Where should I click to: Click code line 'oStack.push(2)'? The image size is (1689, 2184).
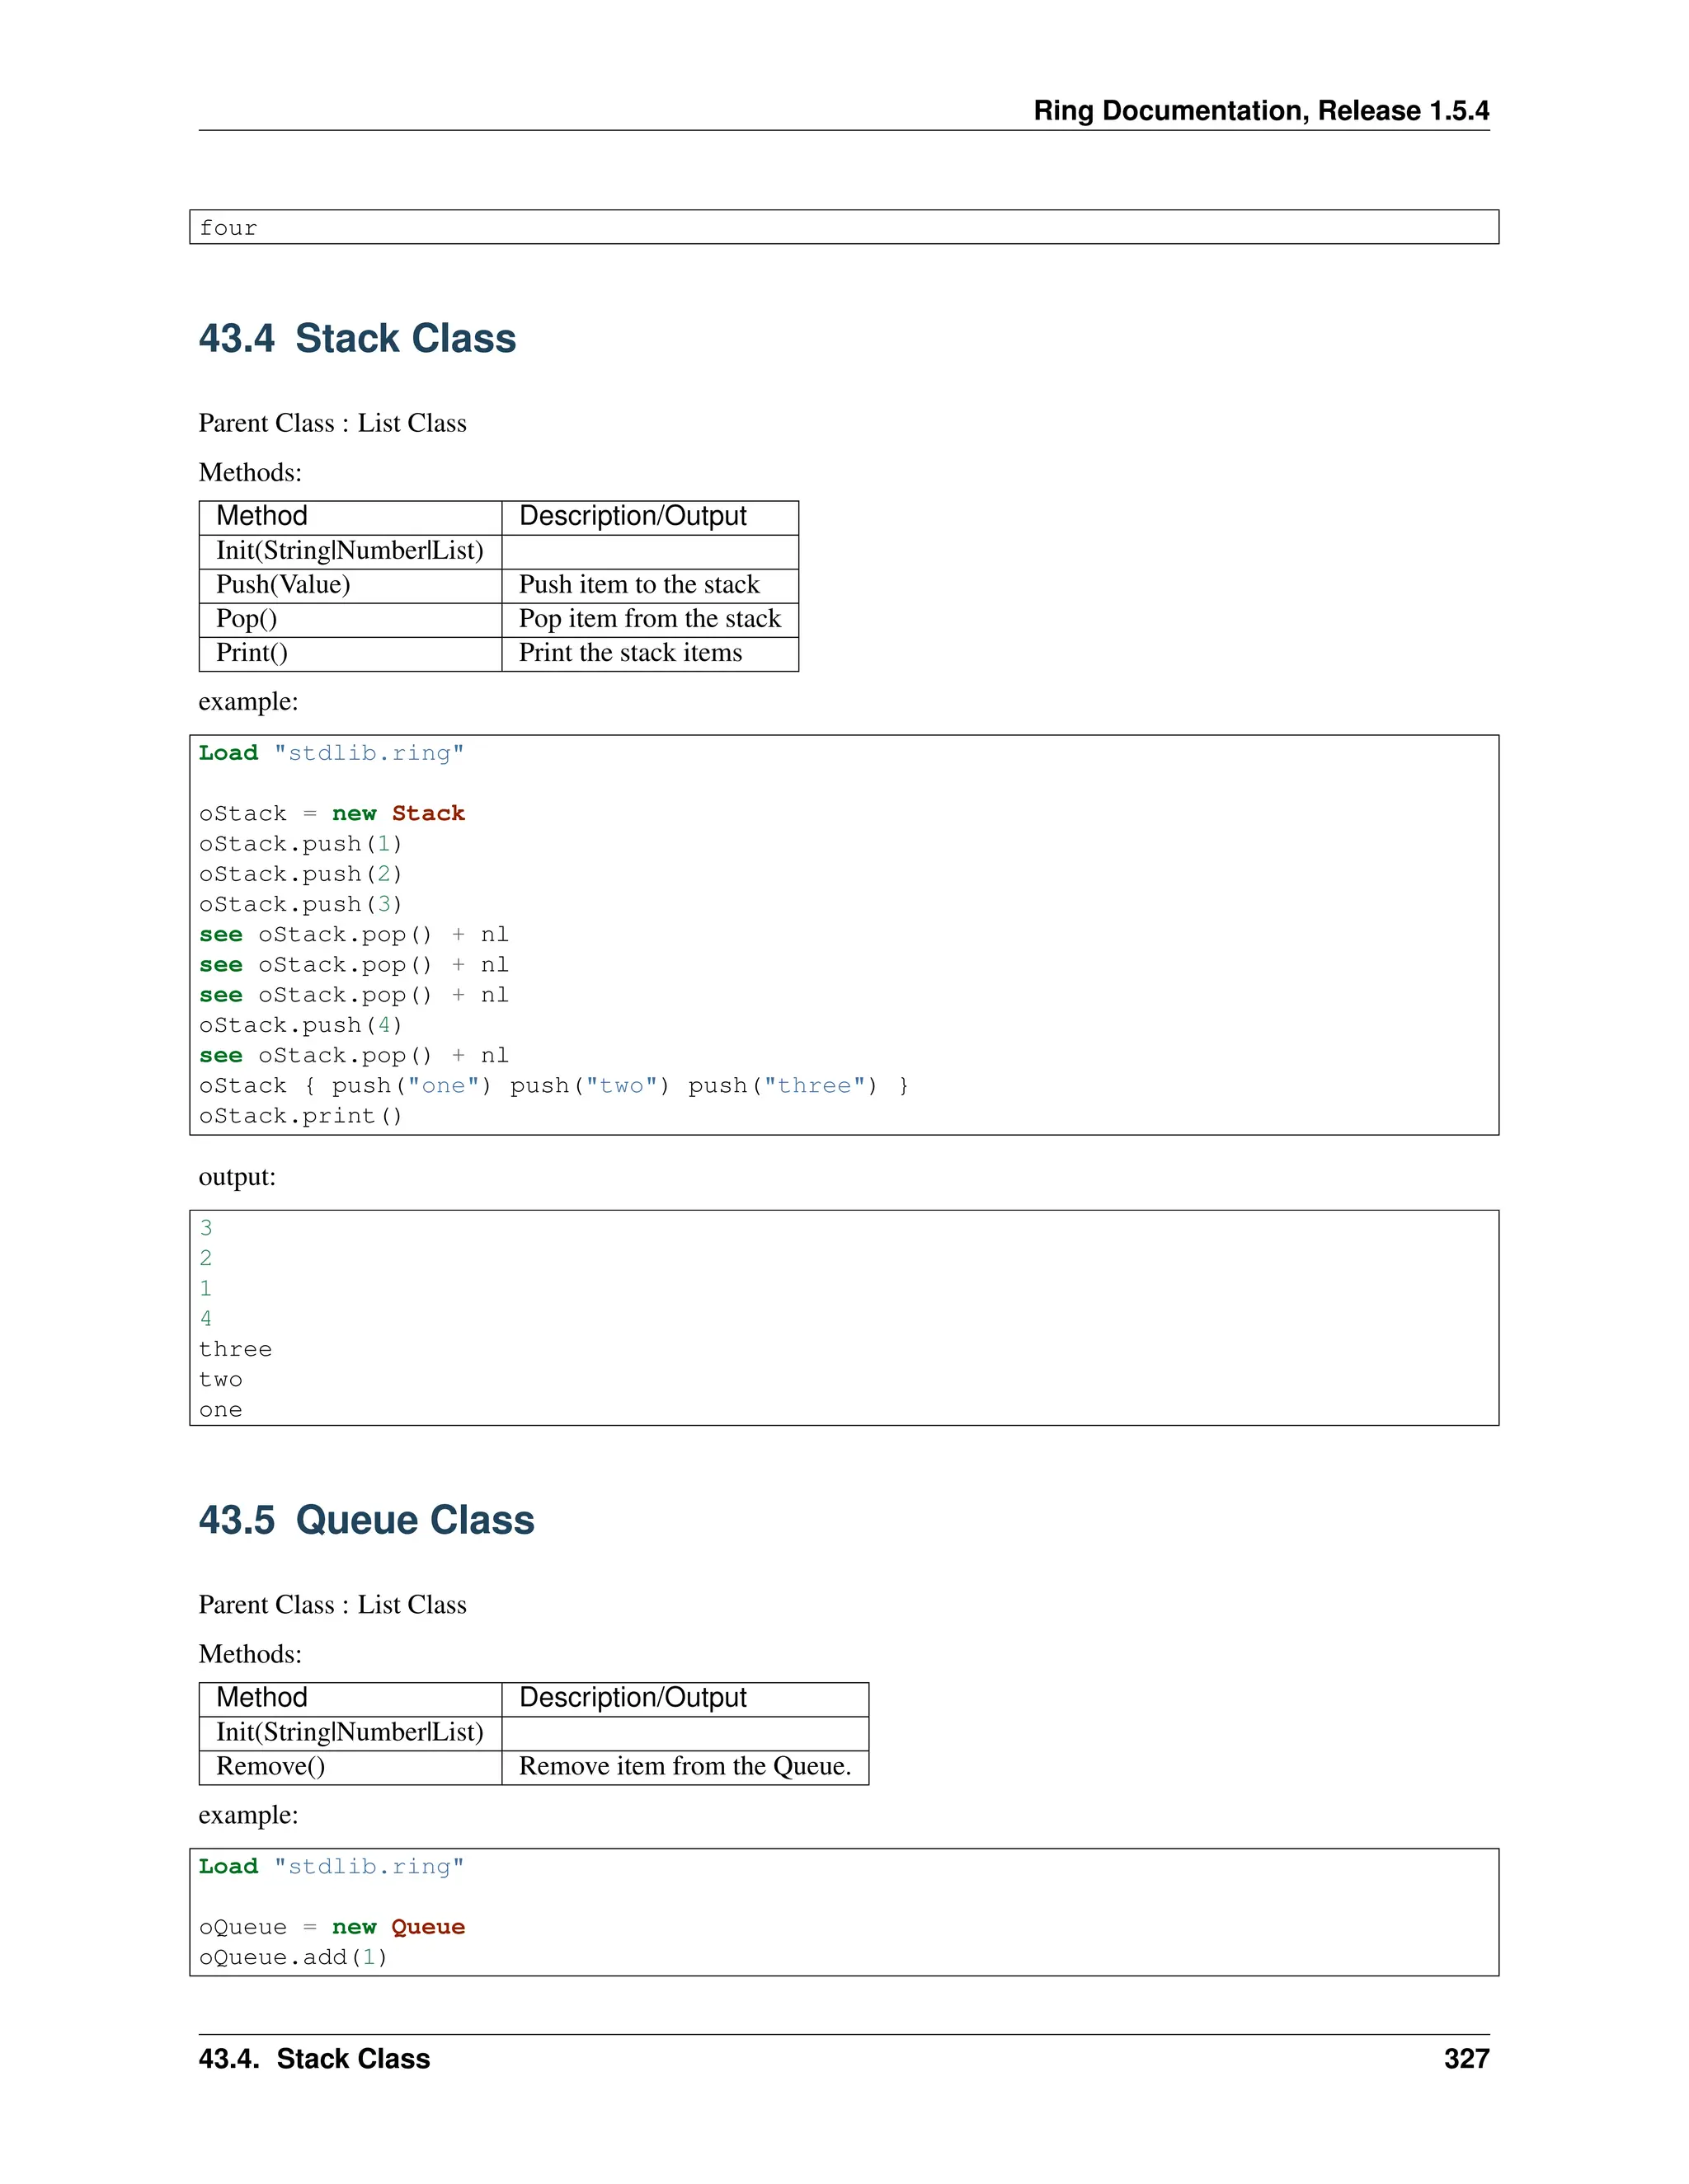(300, 874)
